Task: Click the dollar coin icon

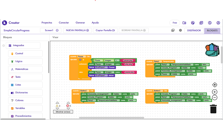Action: tap(210, 23)
